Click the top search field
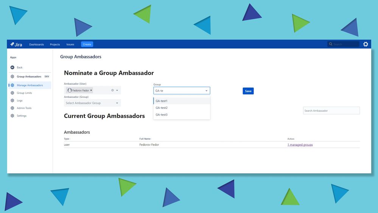Viewport: 378px width, 213px height. tap(343, 44)
